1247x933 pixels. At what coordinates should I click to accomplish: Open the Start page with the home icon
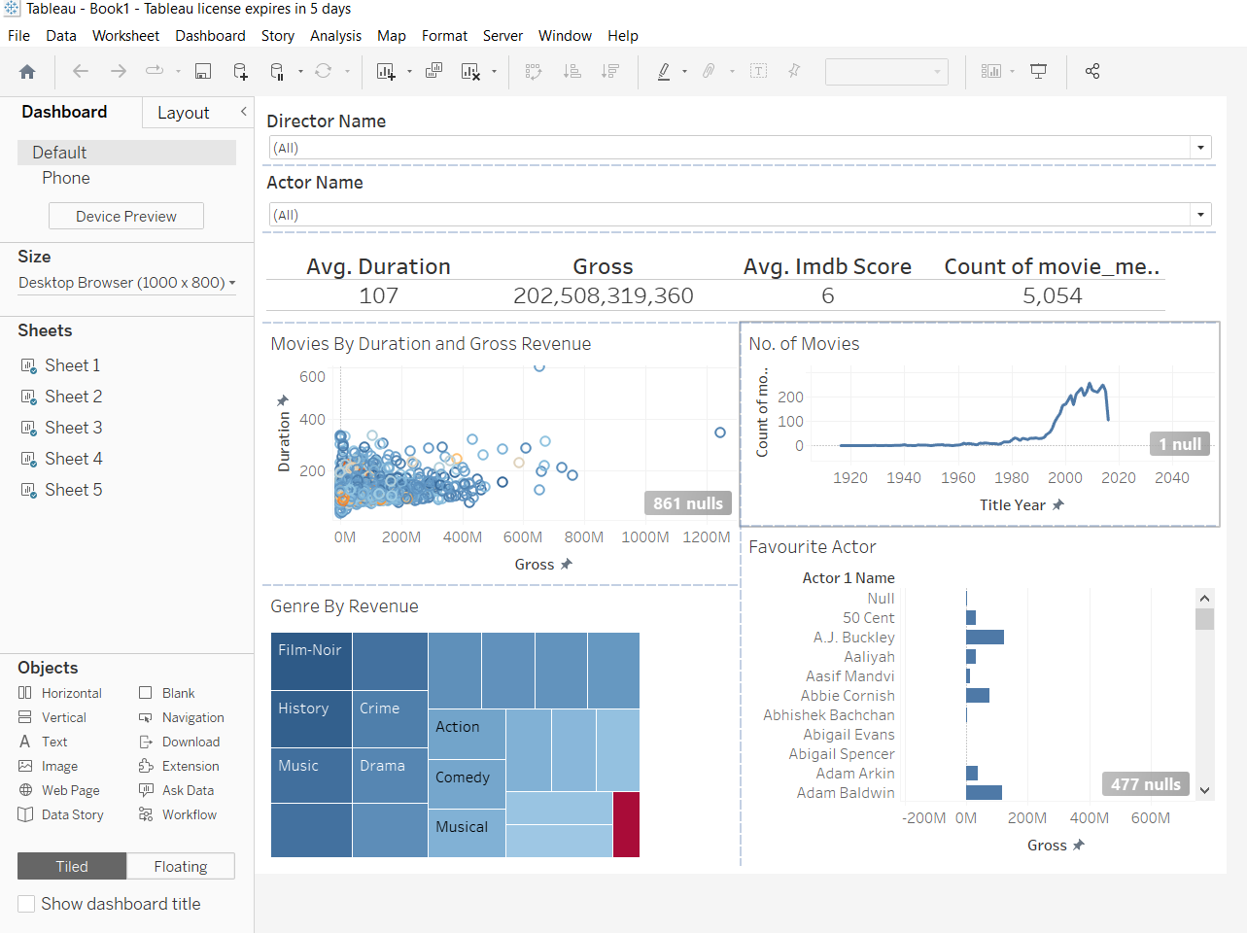click(27, 71)
